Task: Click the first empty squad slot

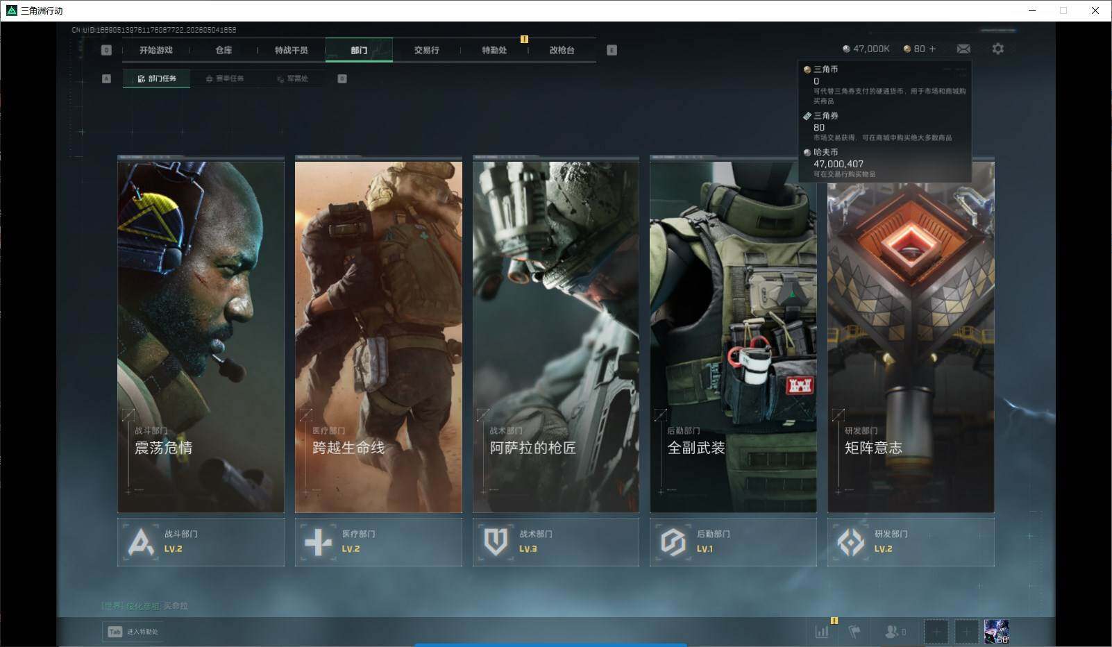Action: (936, 632)
